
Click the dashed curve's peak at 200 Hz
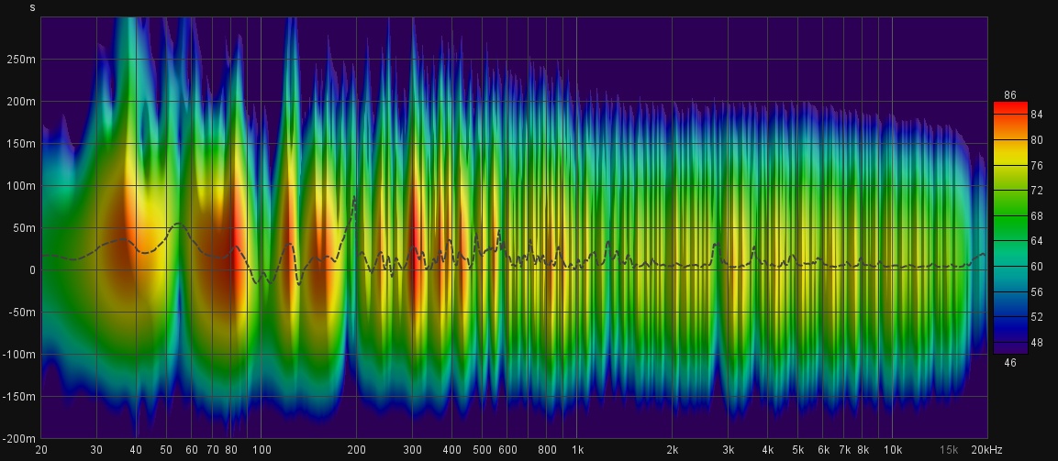pos(355,197)
